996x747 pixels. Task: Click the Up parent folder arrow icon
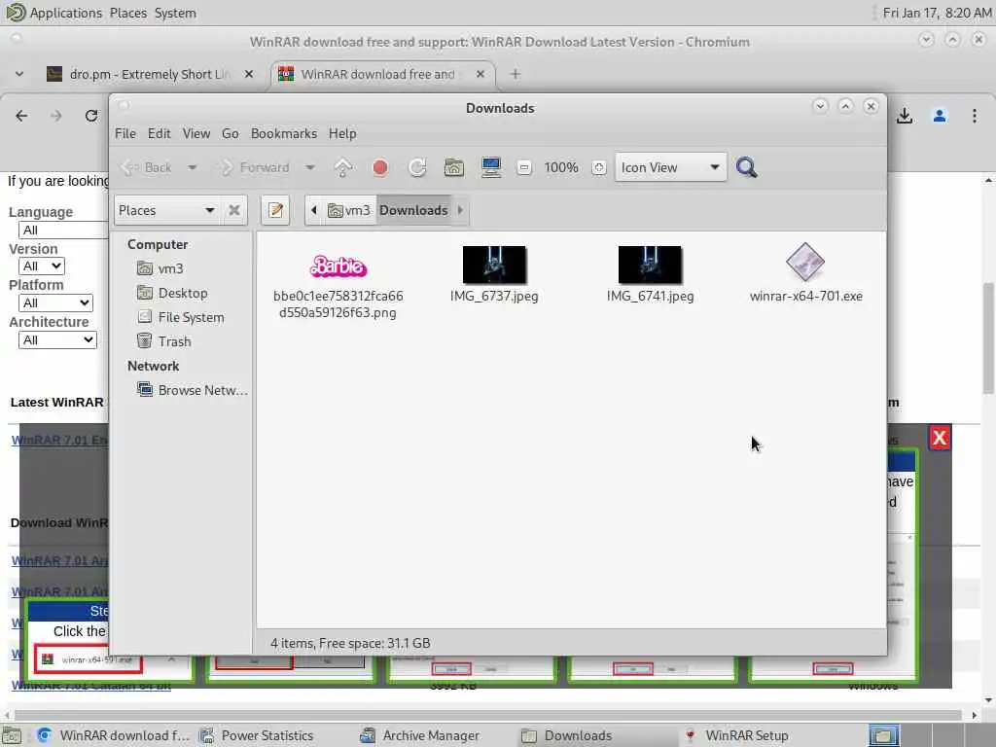[x=343, y=167]
